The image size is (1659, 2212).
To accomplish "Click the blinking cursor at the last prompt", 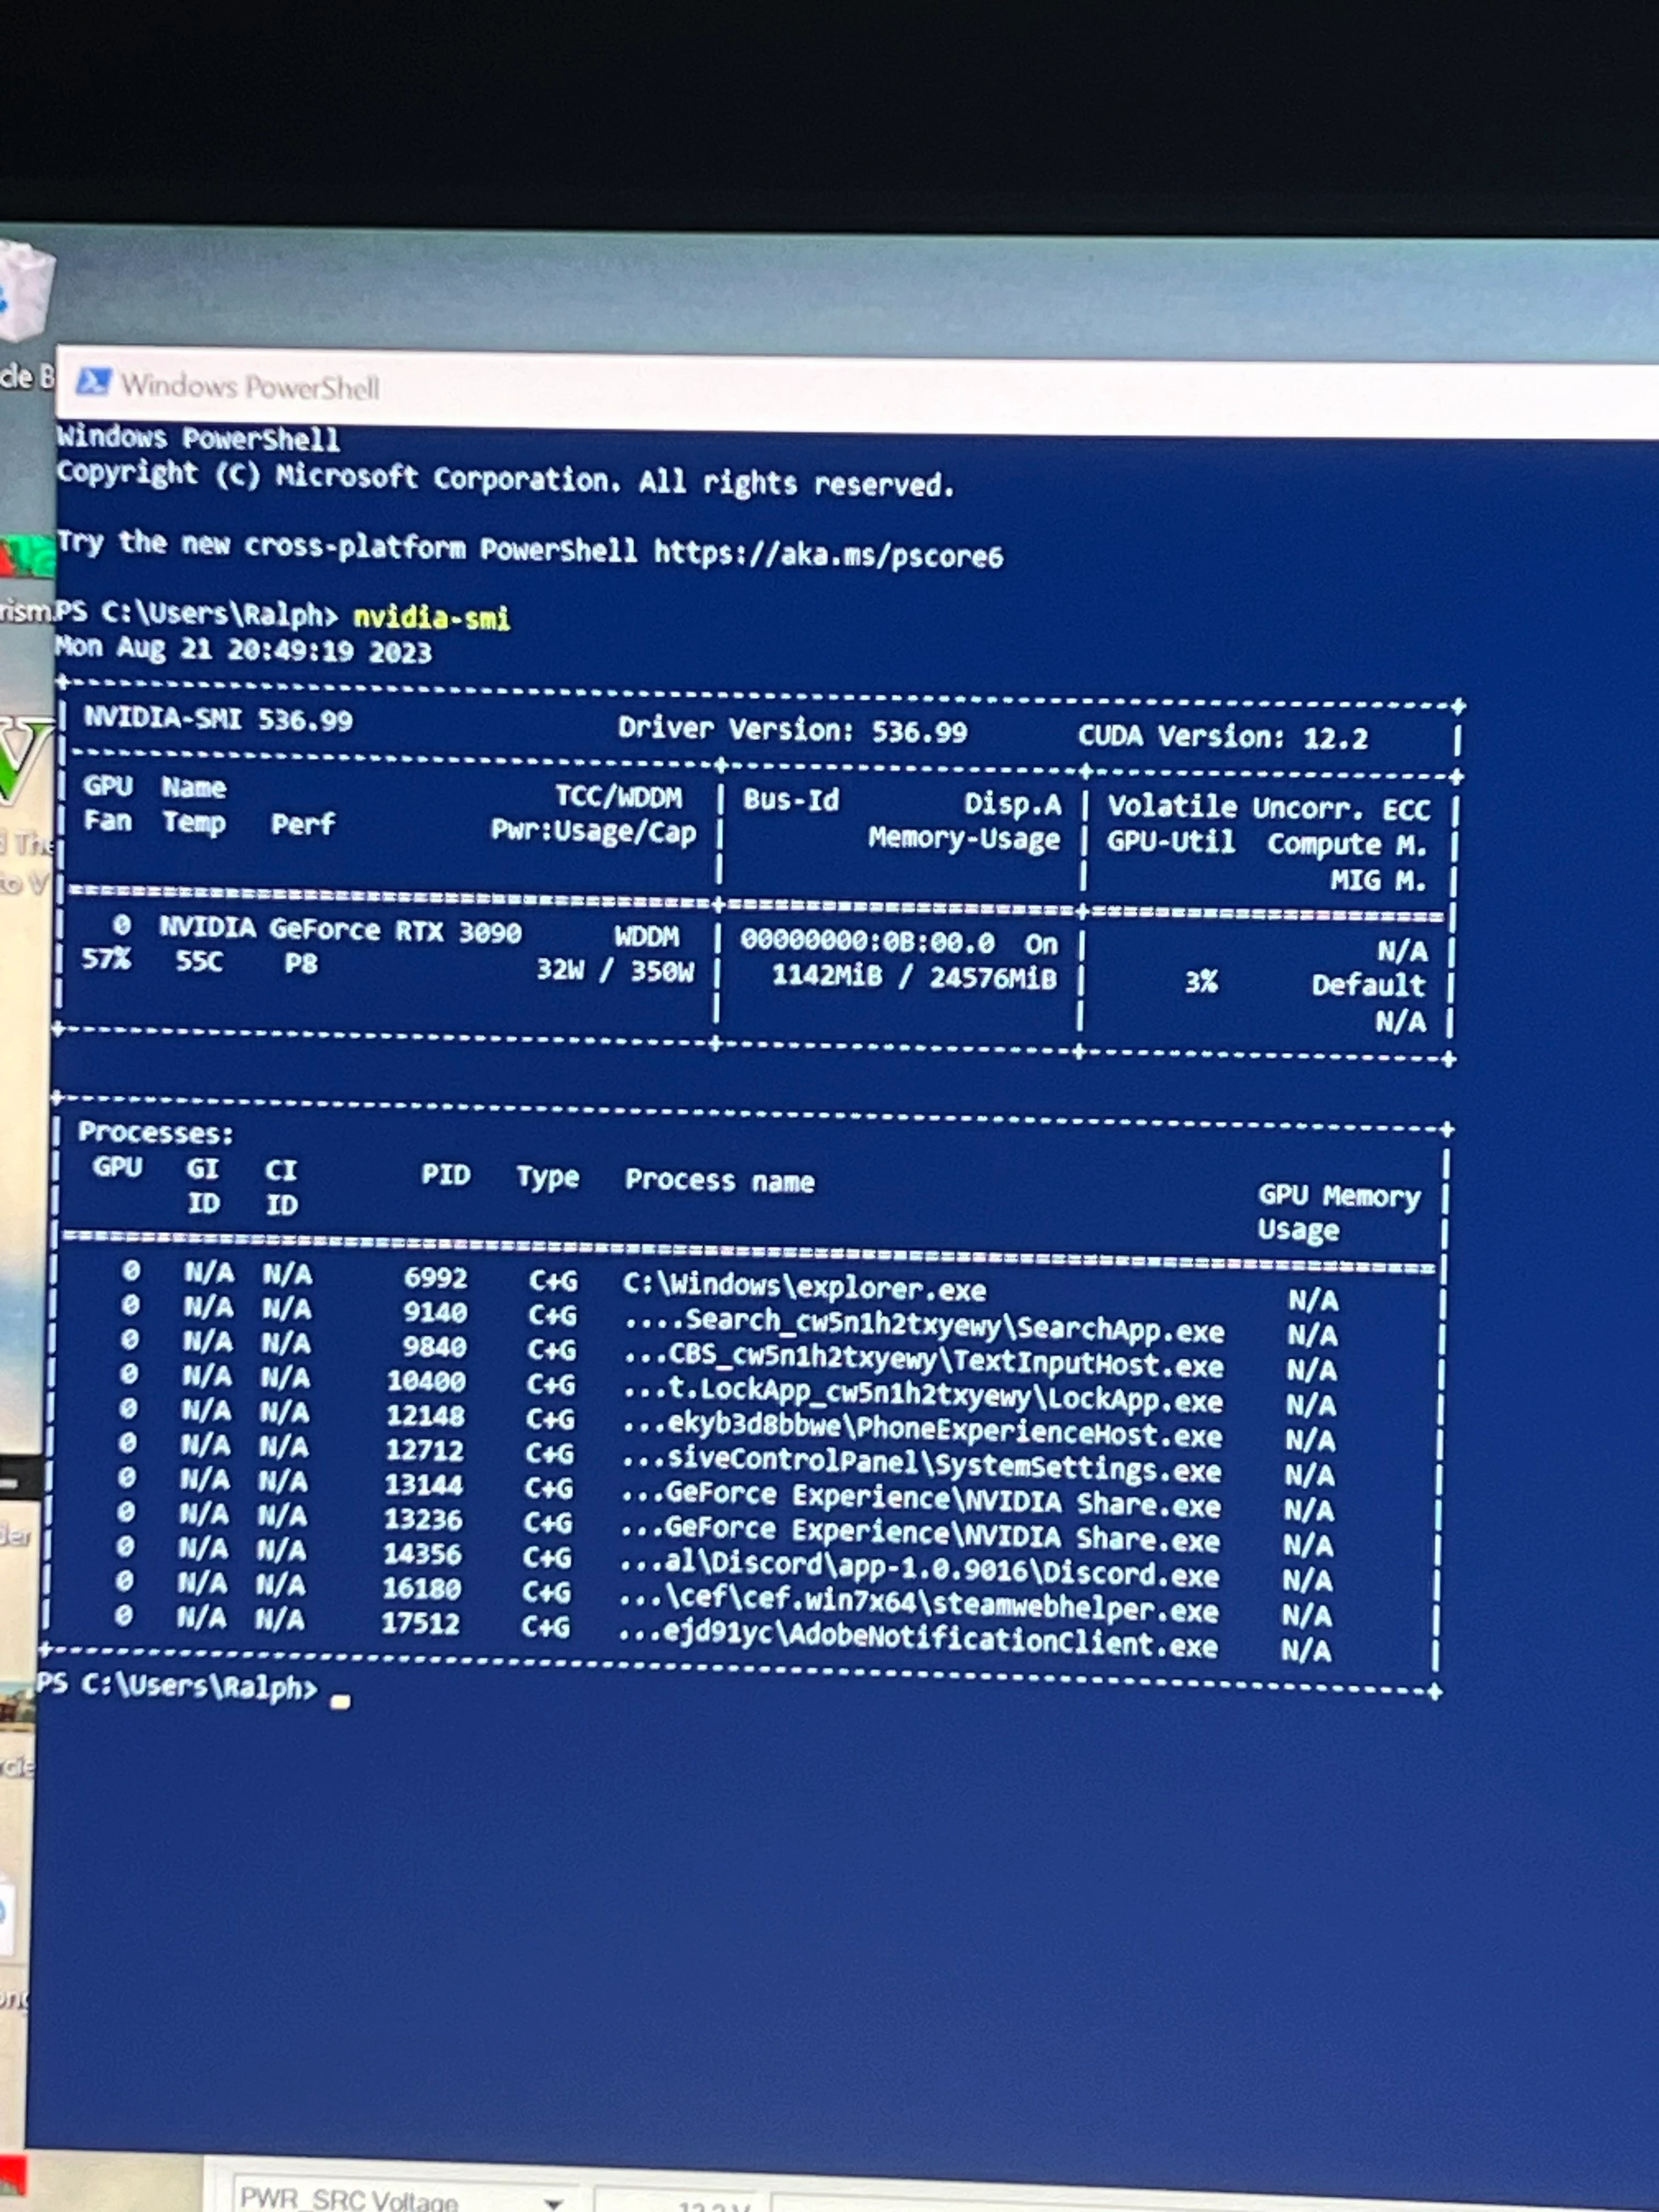I will pos(340,1701).
